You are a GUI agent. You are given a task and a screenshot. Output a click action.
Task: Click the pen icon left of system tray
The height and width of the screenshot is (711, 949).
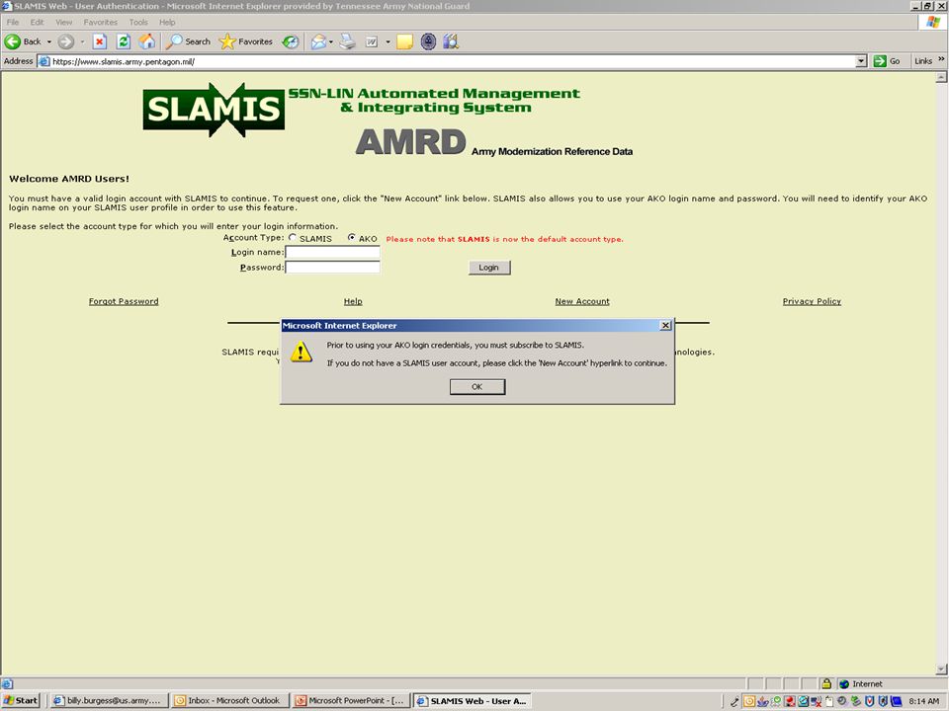[x=734, y=701]
